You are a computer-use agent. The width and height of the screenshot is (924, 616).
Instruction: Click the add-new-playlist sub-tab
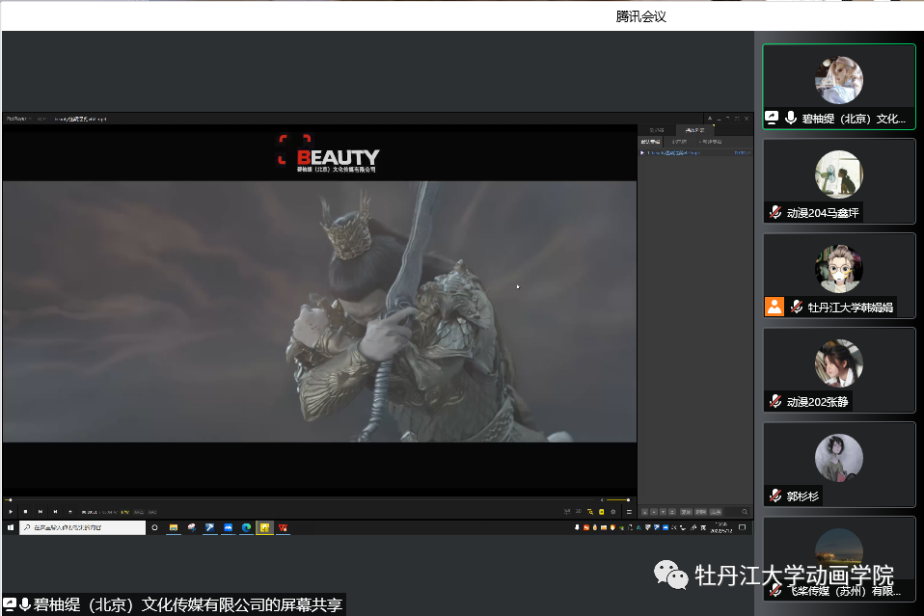coord(710,142)
